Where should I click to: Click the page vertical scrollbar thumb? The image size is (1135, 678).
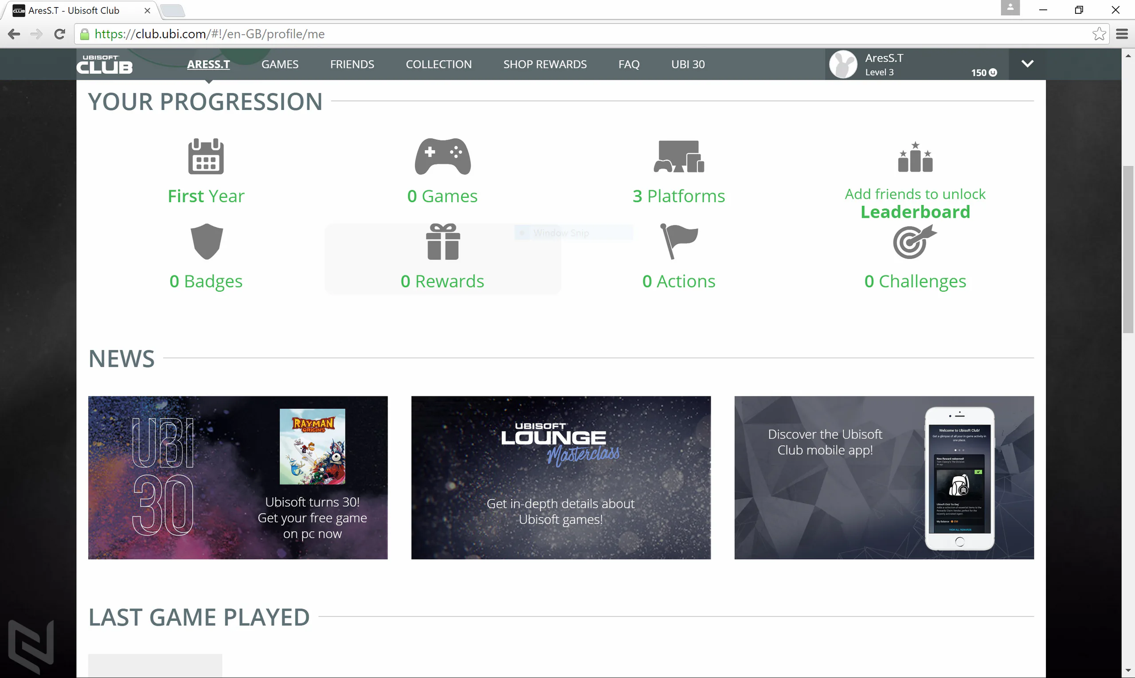[x=1128, y=249]
